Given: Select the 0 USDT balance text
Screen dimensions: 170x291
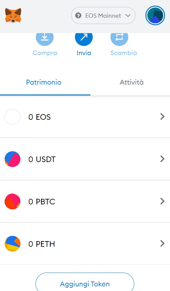Looking at the screenshot, I should pyautogui.click(x=42, y=159).
